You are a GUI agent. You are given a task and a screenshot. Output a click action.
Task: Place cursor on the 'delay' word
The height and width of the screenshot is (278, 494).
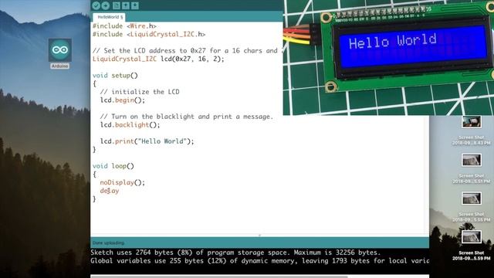point(110,191)
